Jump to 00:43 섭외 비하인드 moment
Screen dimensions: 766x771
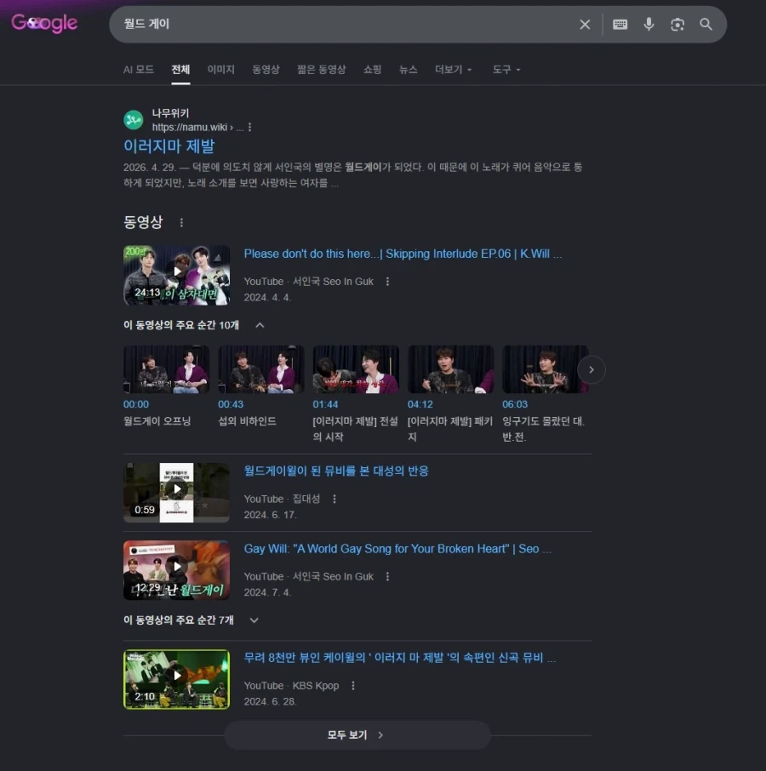pos(260,386)
